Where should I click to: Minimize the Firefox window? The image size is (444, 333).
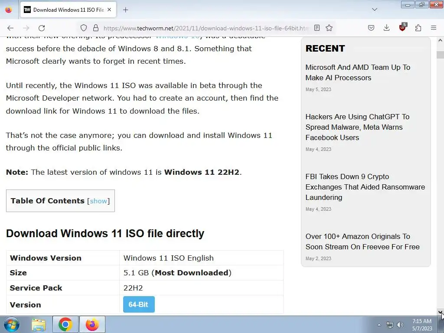pos(408,4)
